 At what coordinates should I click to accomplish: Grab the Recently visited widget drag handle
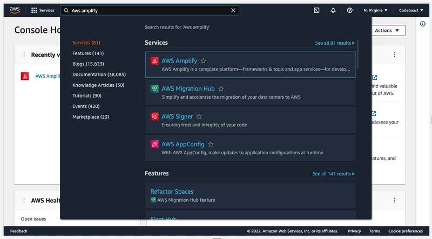[23, 55]
